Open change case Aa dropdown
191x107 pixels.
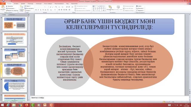[51, 10]
